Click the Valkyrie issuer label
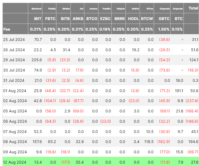 coord(120,9)
